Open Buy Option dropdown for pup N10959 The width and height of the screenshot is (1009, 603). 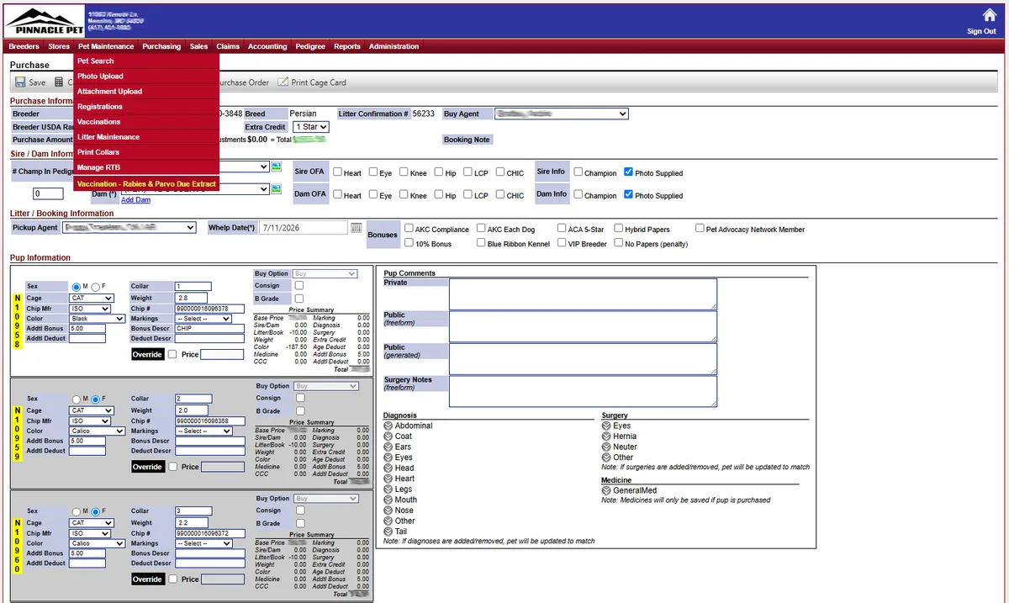click(326, 386)
